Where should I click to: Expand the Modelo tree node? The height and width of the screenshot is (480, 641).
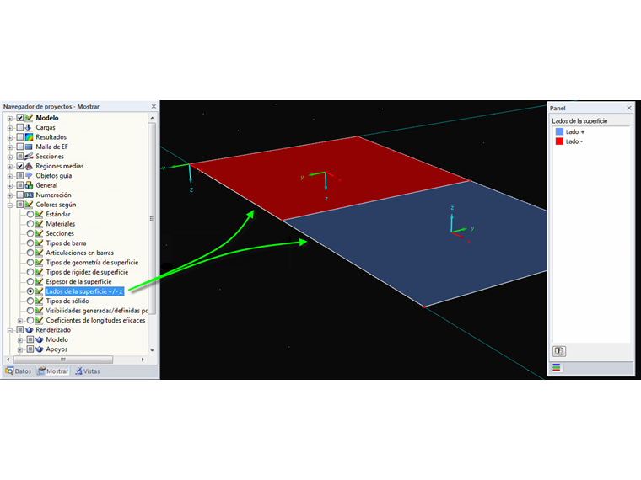coord(10,119)
